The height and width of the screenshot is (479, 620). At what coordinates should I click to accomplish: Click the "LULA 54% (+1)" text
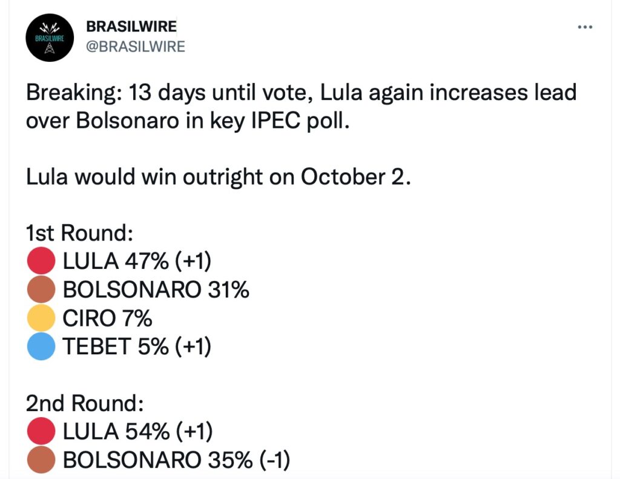point(137,432)
